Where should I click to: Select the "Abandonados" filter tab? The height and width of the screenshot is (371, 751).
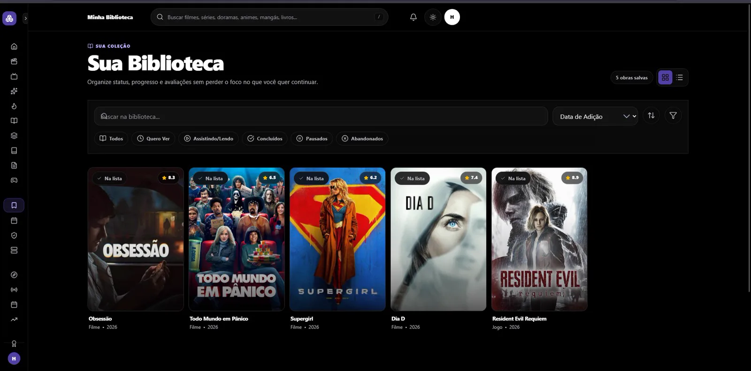362,139
